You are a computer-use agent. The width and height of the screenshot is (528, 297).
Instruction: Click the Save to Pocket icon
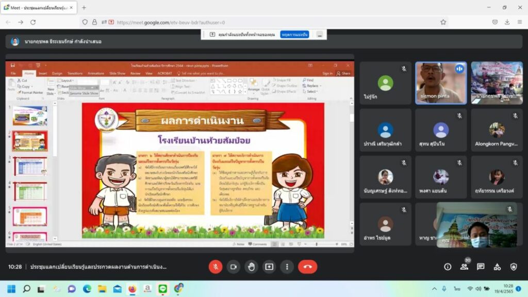click(x=494, y=22)
